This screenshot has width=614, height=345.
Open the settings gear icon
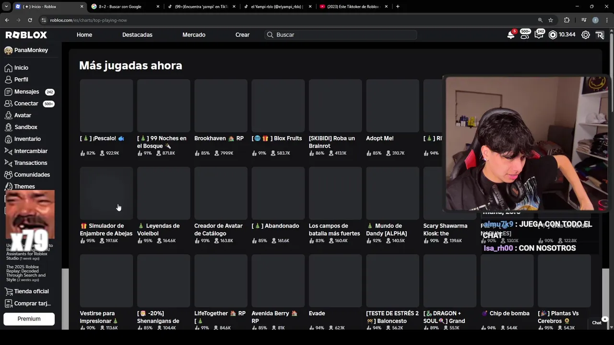586,35
